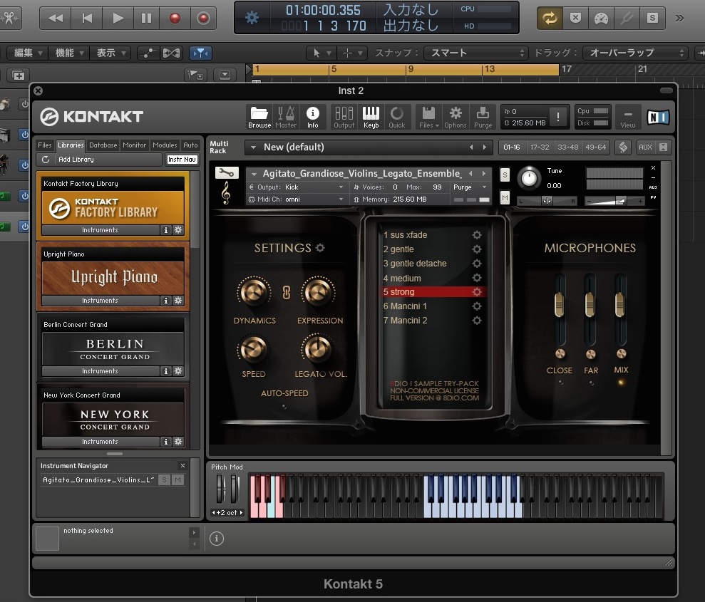The image size is (705, 602).
Task: Start Logic playback
Action: pyautogui.click(x=118, y=18)
